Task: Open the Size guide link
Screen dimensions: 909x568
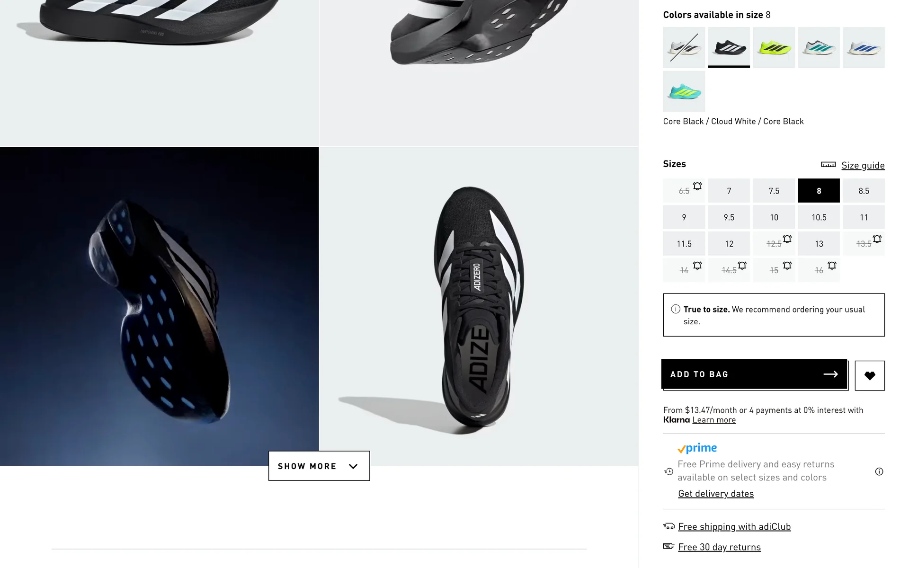Action: click(863, 165)
